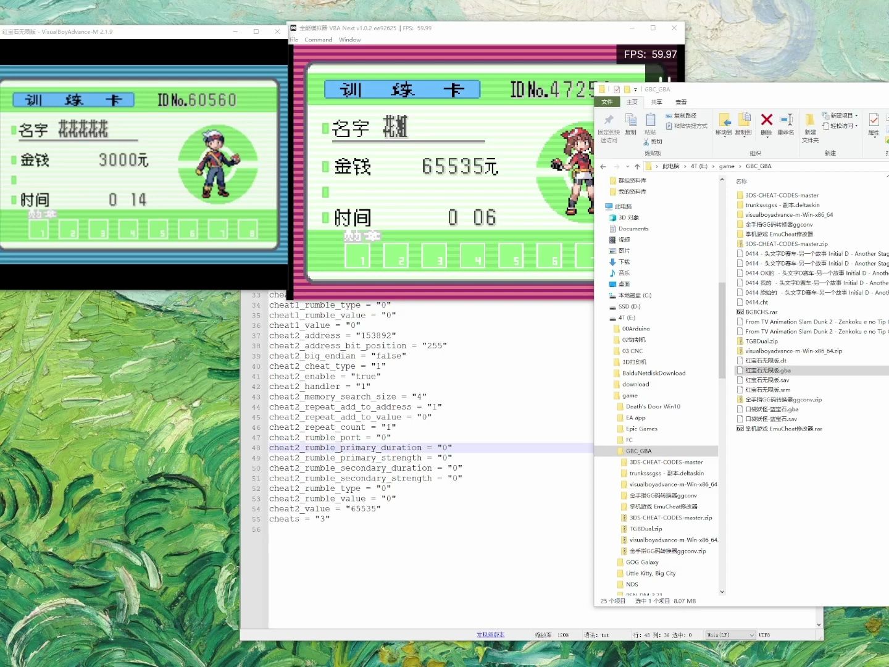Click the 发现新版本 link in editor status bar
The height and width of the screenshot is (667, 889).
click(490, 635)
